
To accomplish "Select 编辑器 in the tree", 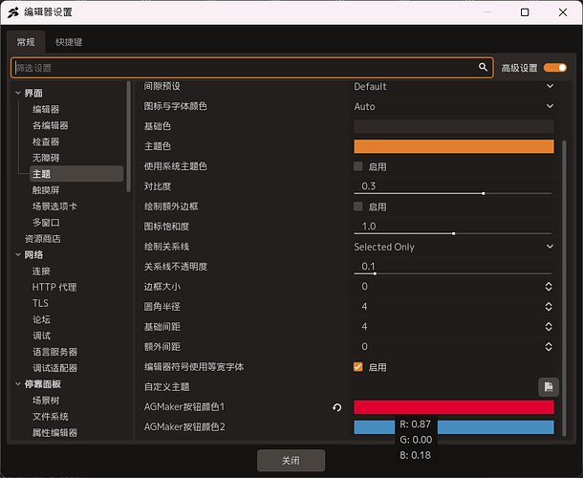I will pos(46,109).
